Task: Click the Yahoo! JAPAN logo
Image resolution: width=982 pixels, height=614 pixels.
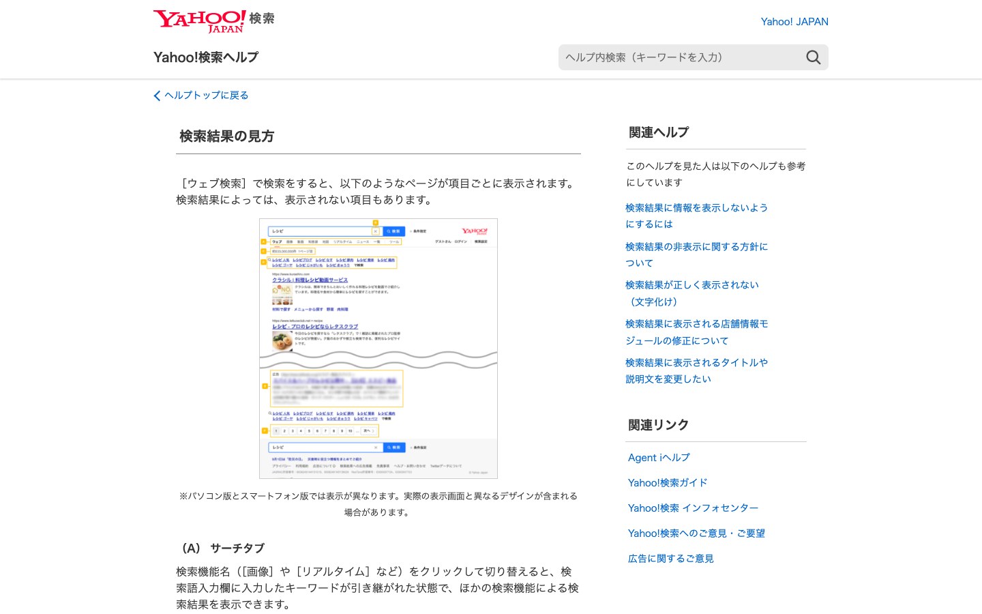Action: click(x=213, y=20)
